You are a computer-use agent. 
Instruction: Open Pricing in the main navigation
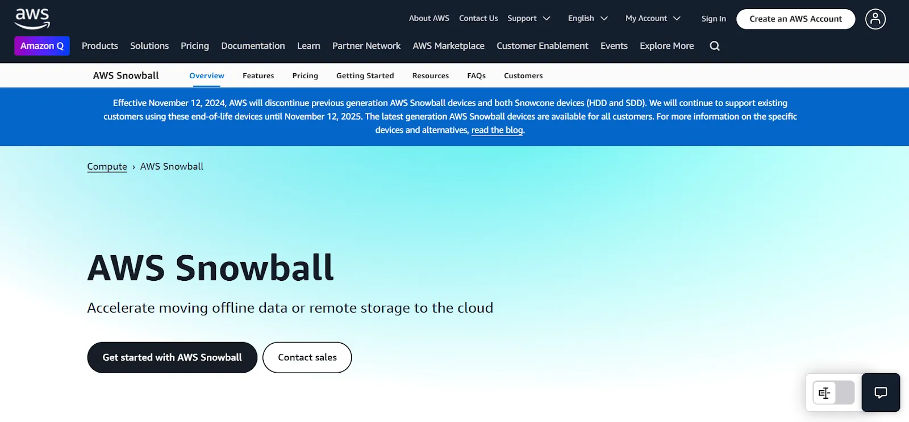[x=195, y=46]
